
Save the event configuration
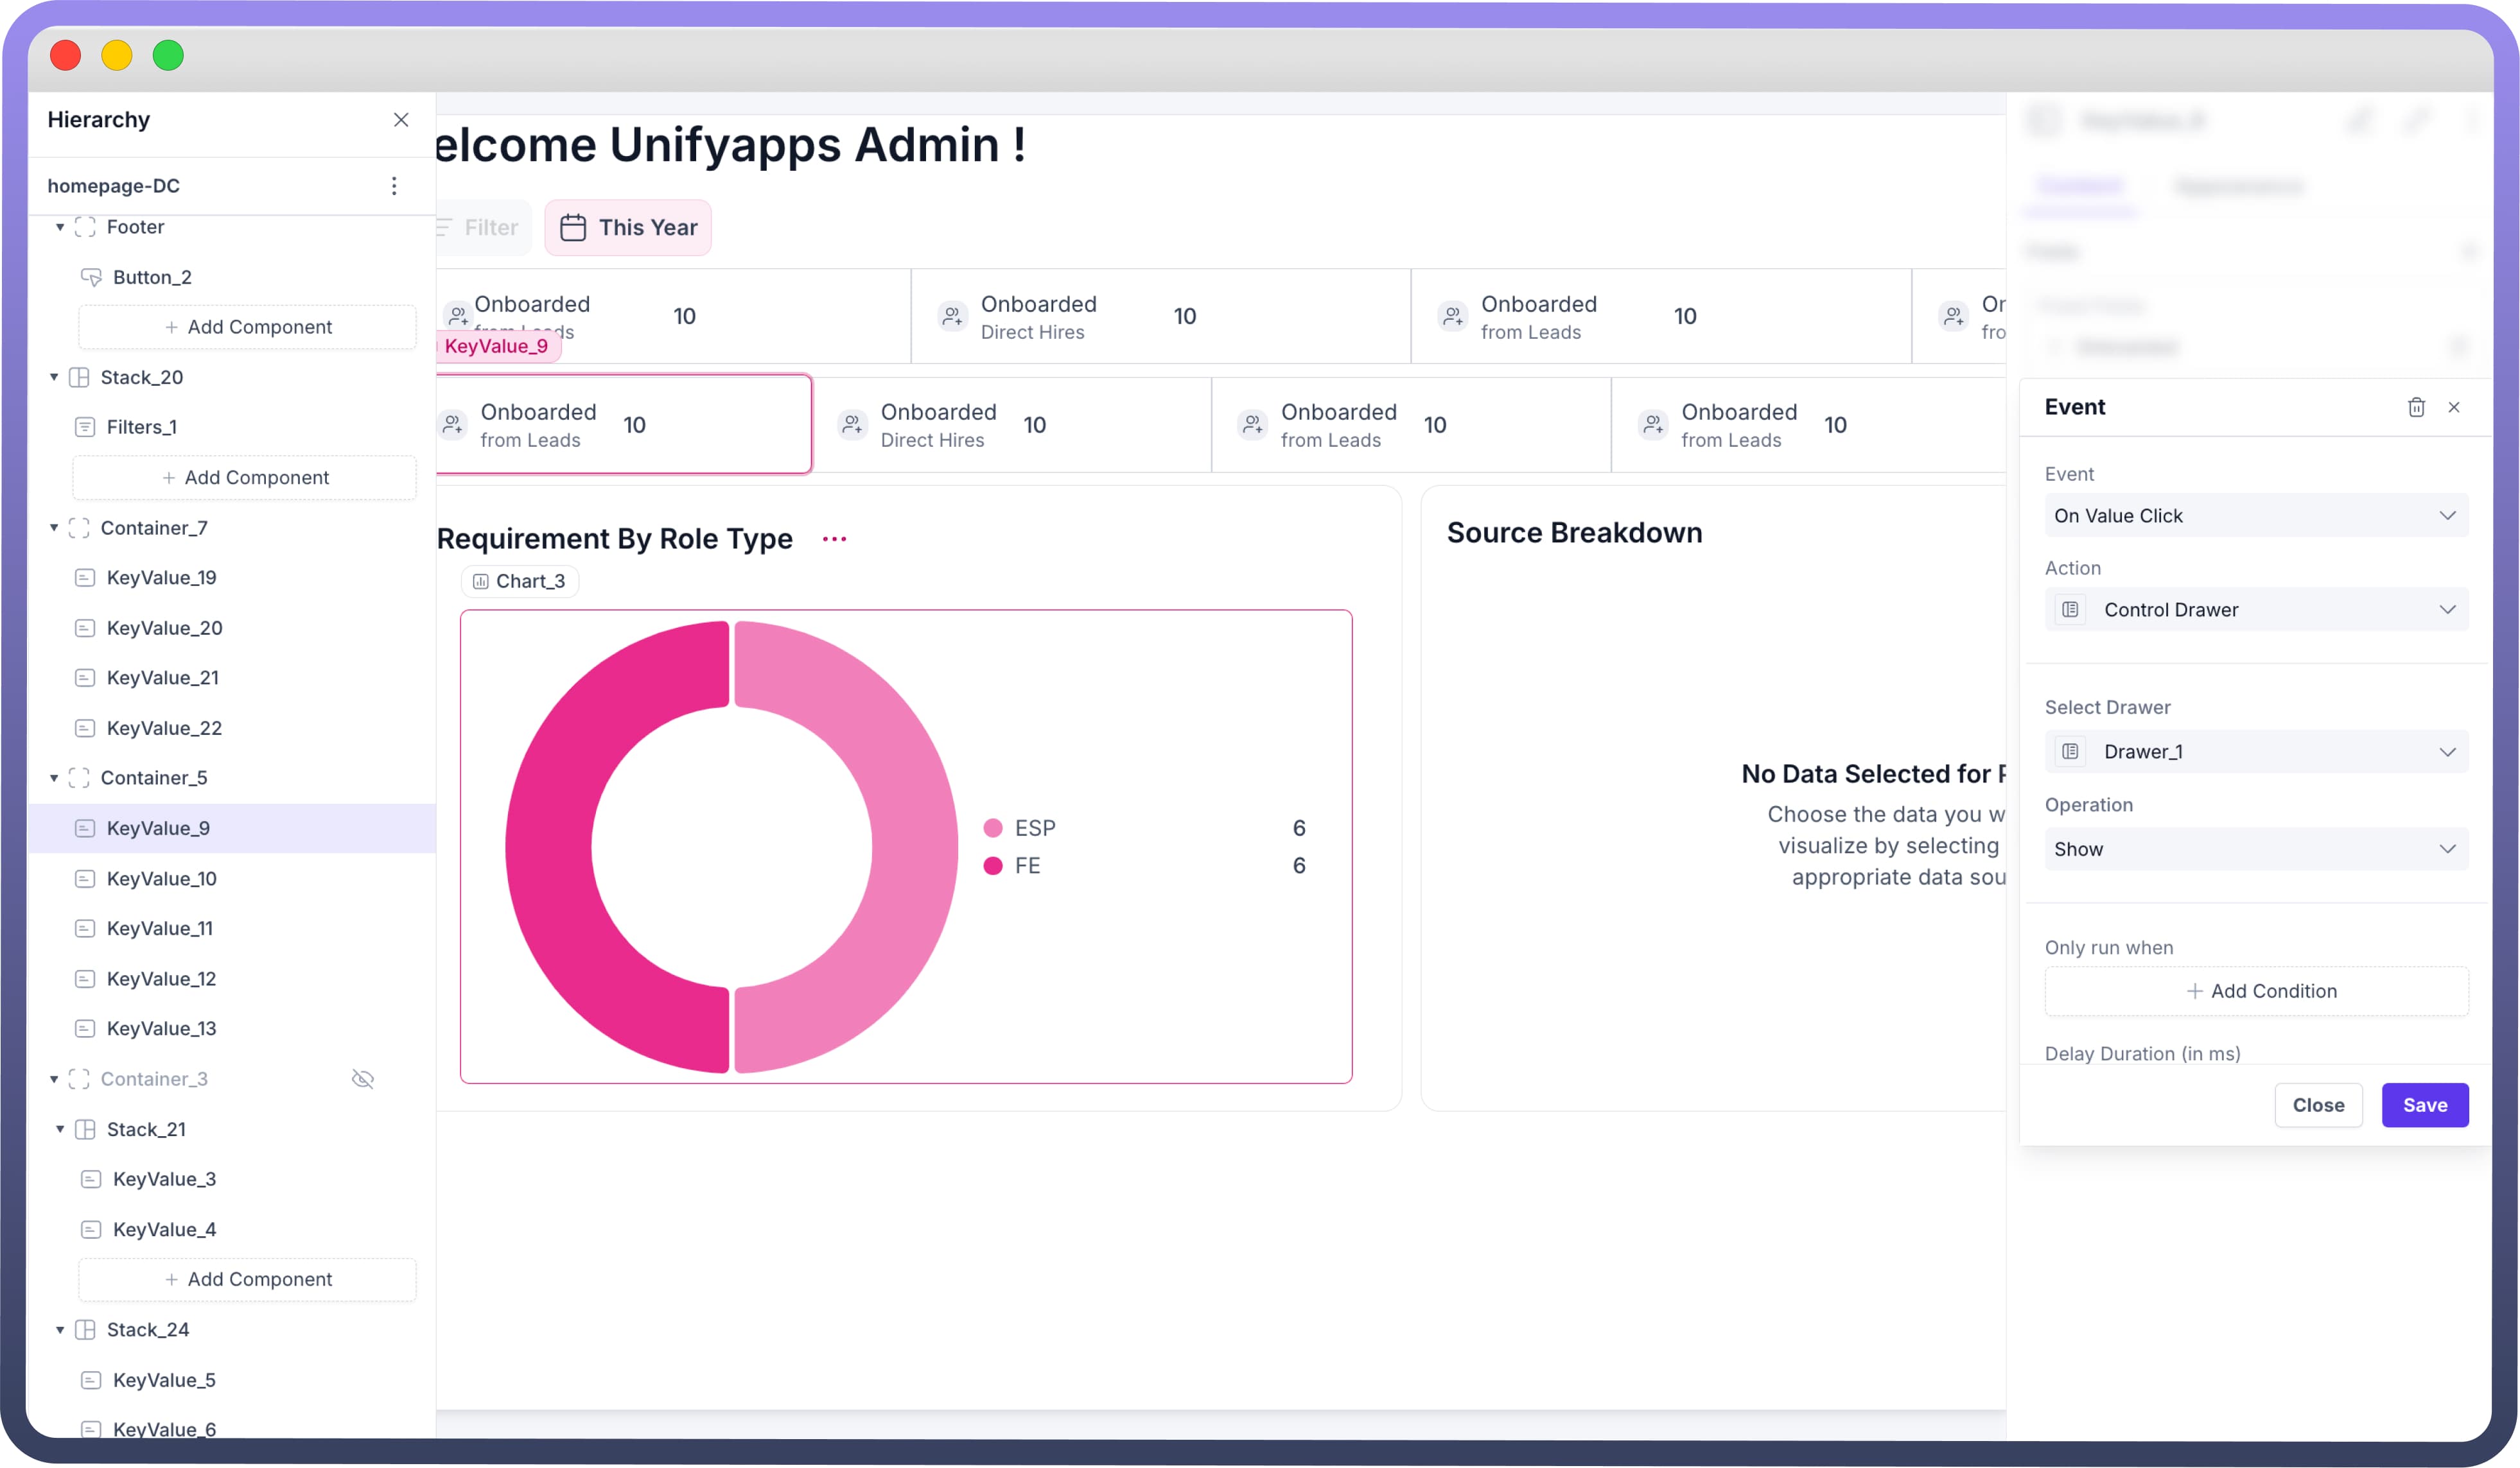click(x=2424, y=1104)
